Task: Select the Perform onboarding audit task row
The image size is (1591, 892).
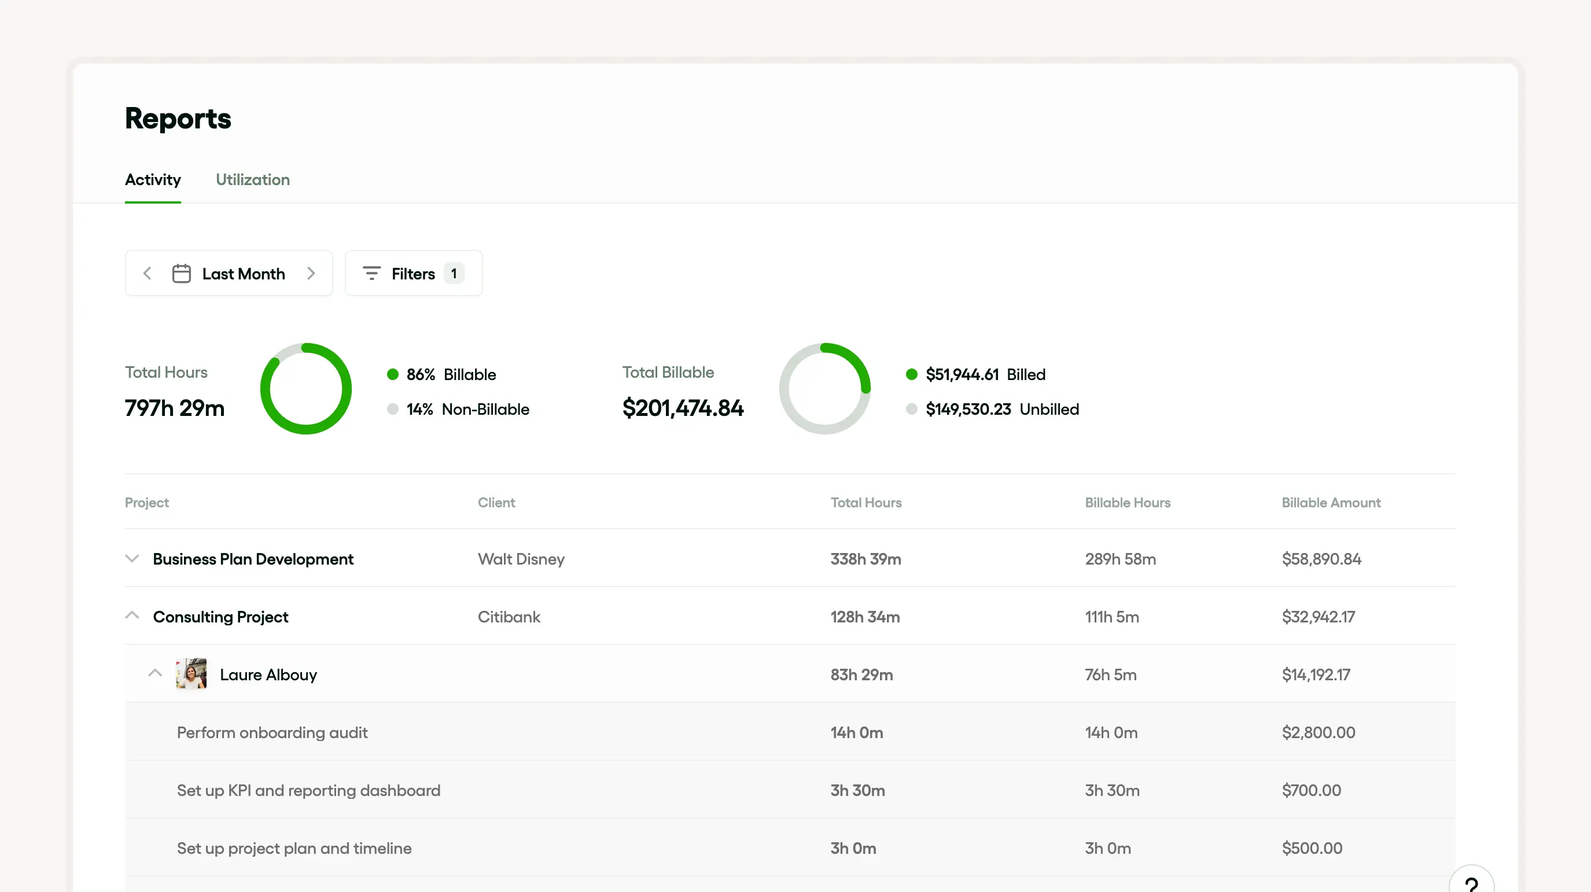Action: click(272, 732)
